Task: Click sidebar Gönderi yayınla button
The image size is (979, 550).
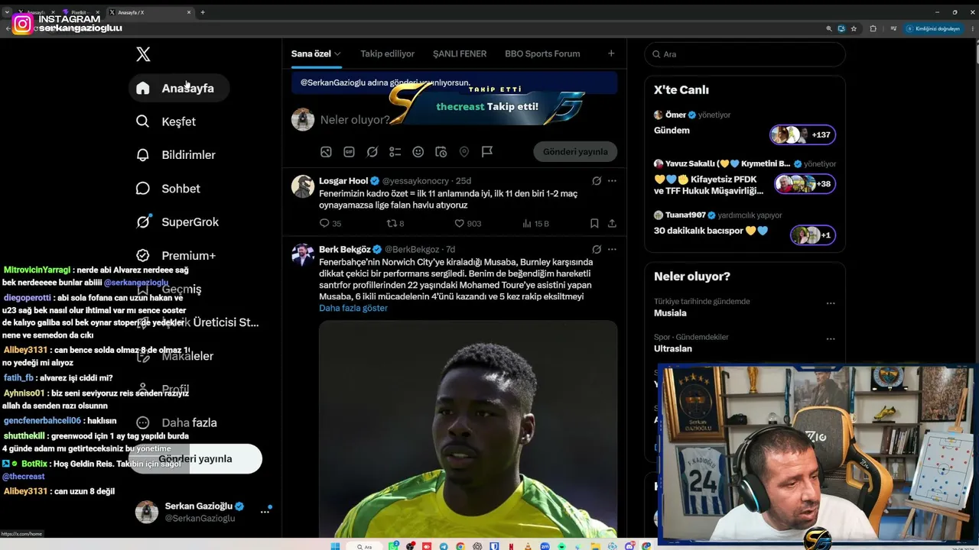Action: [x=195, y=459]
